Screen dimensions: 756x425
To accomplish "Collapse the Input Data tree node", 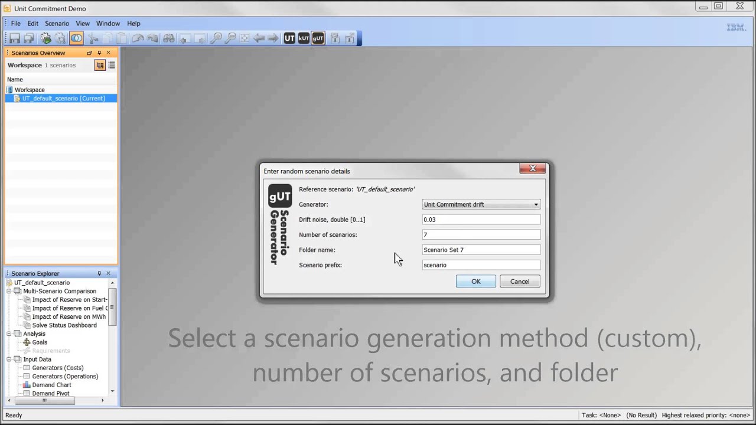I will 9,359.
